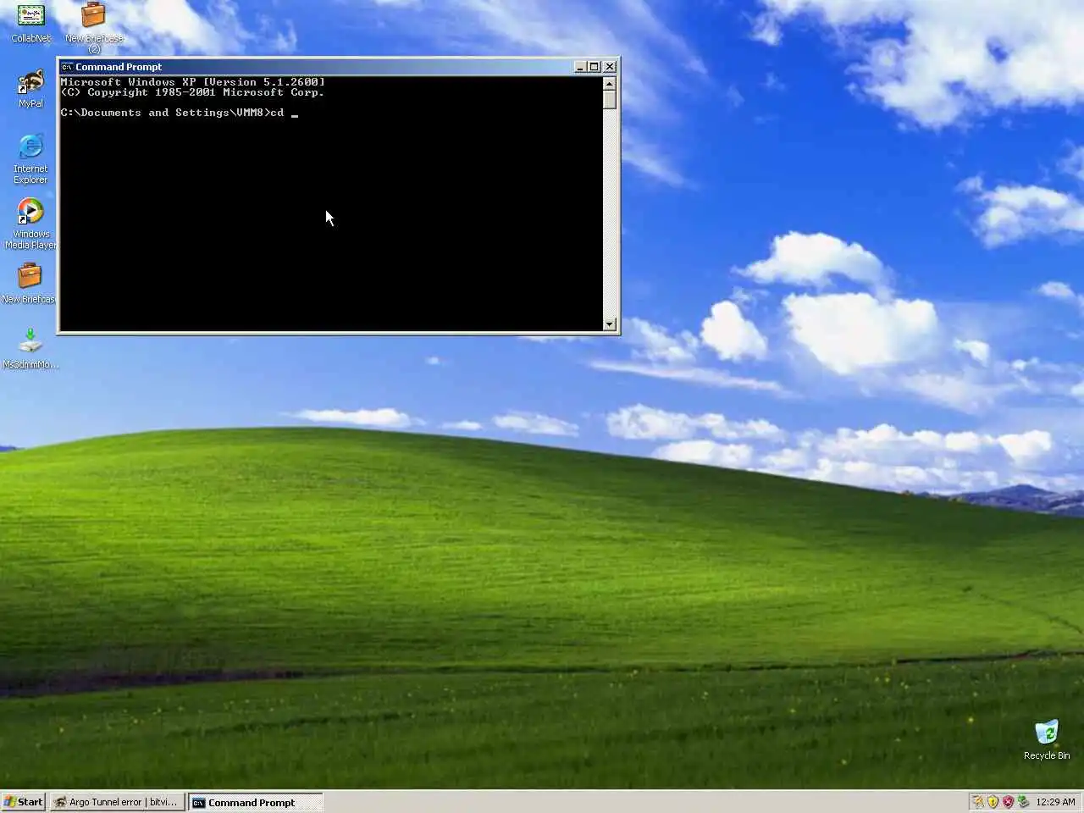The image size is (1084, 813).
Task: Select the Internet Explorer desktop icon
Action: click(30, 159)
